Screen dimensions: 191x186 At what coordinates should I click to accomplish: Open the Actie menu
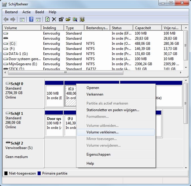[26, 12]
